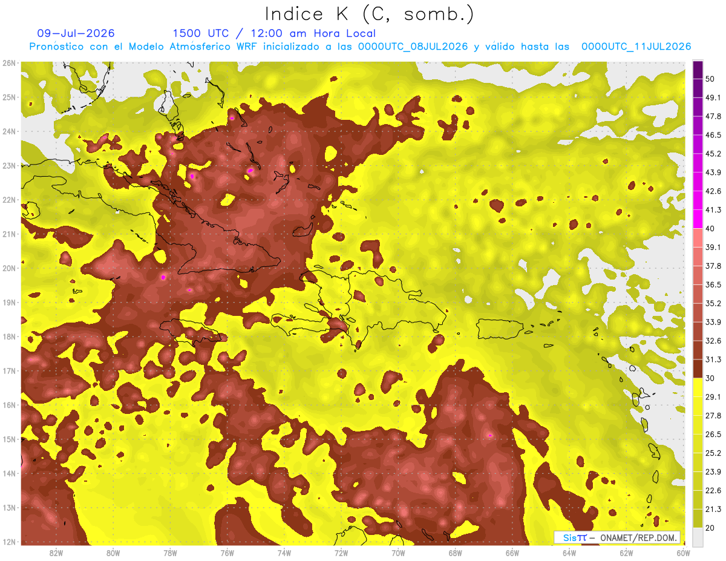The height and width of the screenshot is (561, 726).
Task: Click the 14N latitude label
Action: tap(9, 473)
